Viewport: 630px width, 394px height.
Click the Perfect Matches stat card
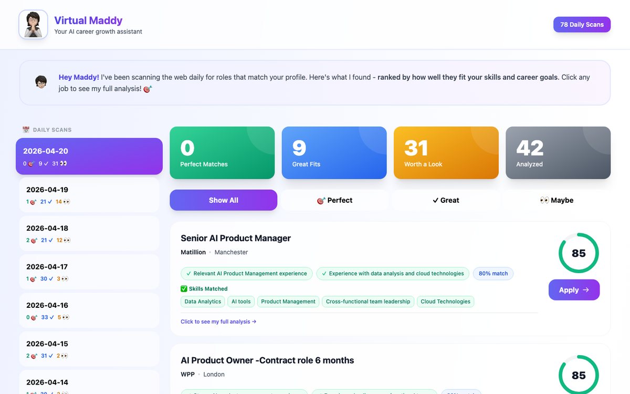(x=222, y=153)
